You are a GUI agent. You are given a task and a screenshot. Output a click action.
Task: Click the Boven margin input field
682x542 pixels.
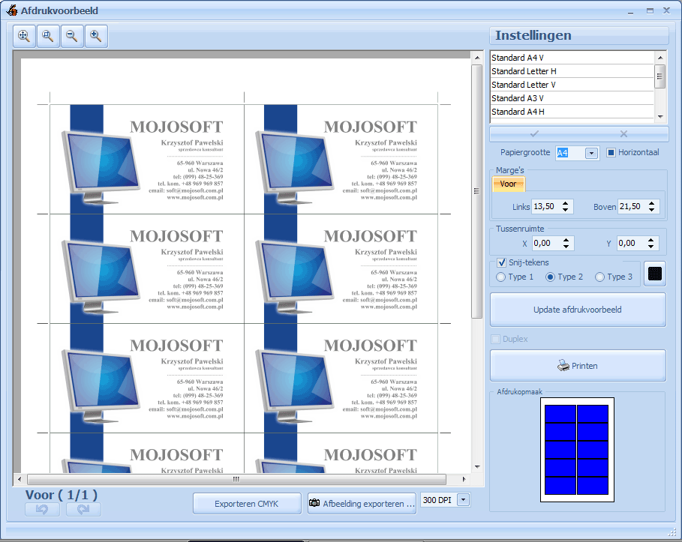coord(632,206)
